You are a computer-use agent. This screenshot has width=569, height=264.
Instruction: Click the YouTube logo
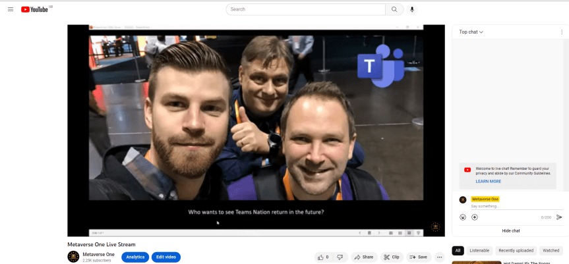[35, 9]
